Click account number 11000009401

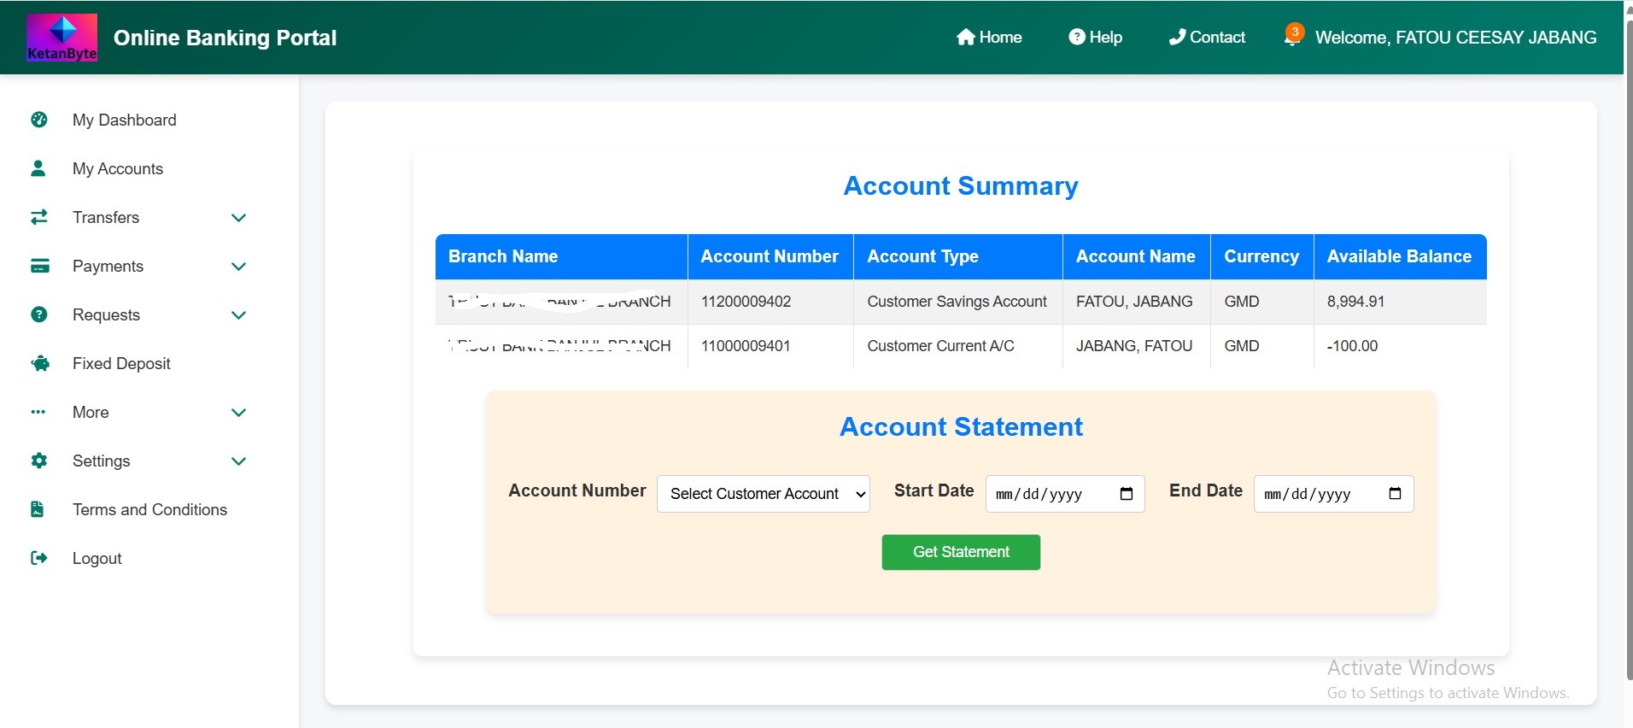click(x=746, y=346)
